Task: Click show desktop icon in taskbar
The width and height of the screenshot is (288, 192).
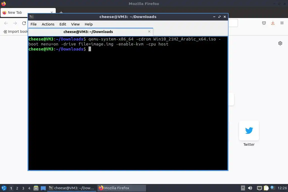Action: click(x=43, y=188)
